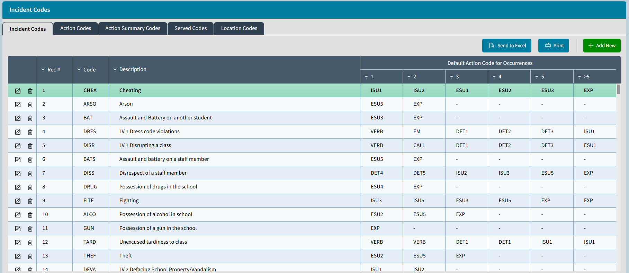Go to the Served Codes tab
The image size is (629, 273).
click(191, 28)
